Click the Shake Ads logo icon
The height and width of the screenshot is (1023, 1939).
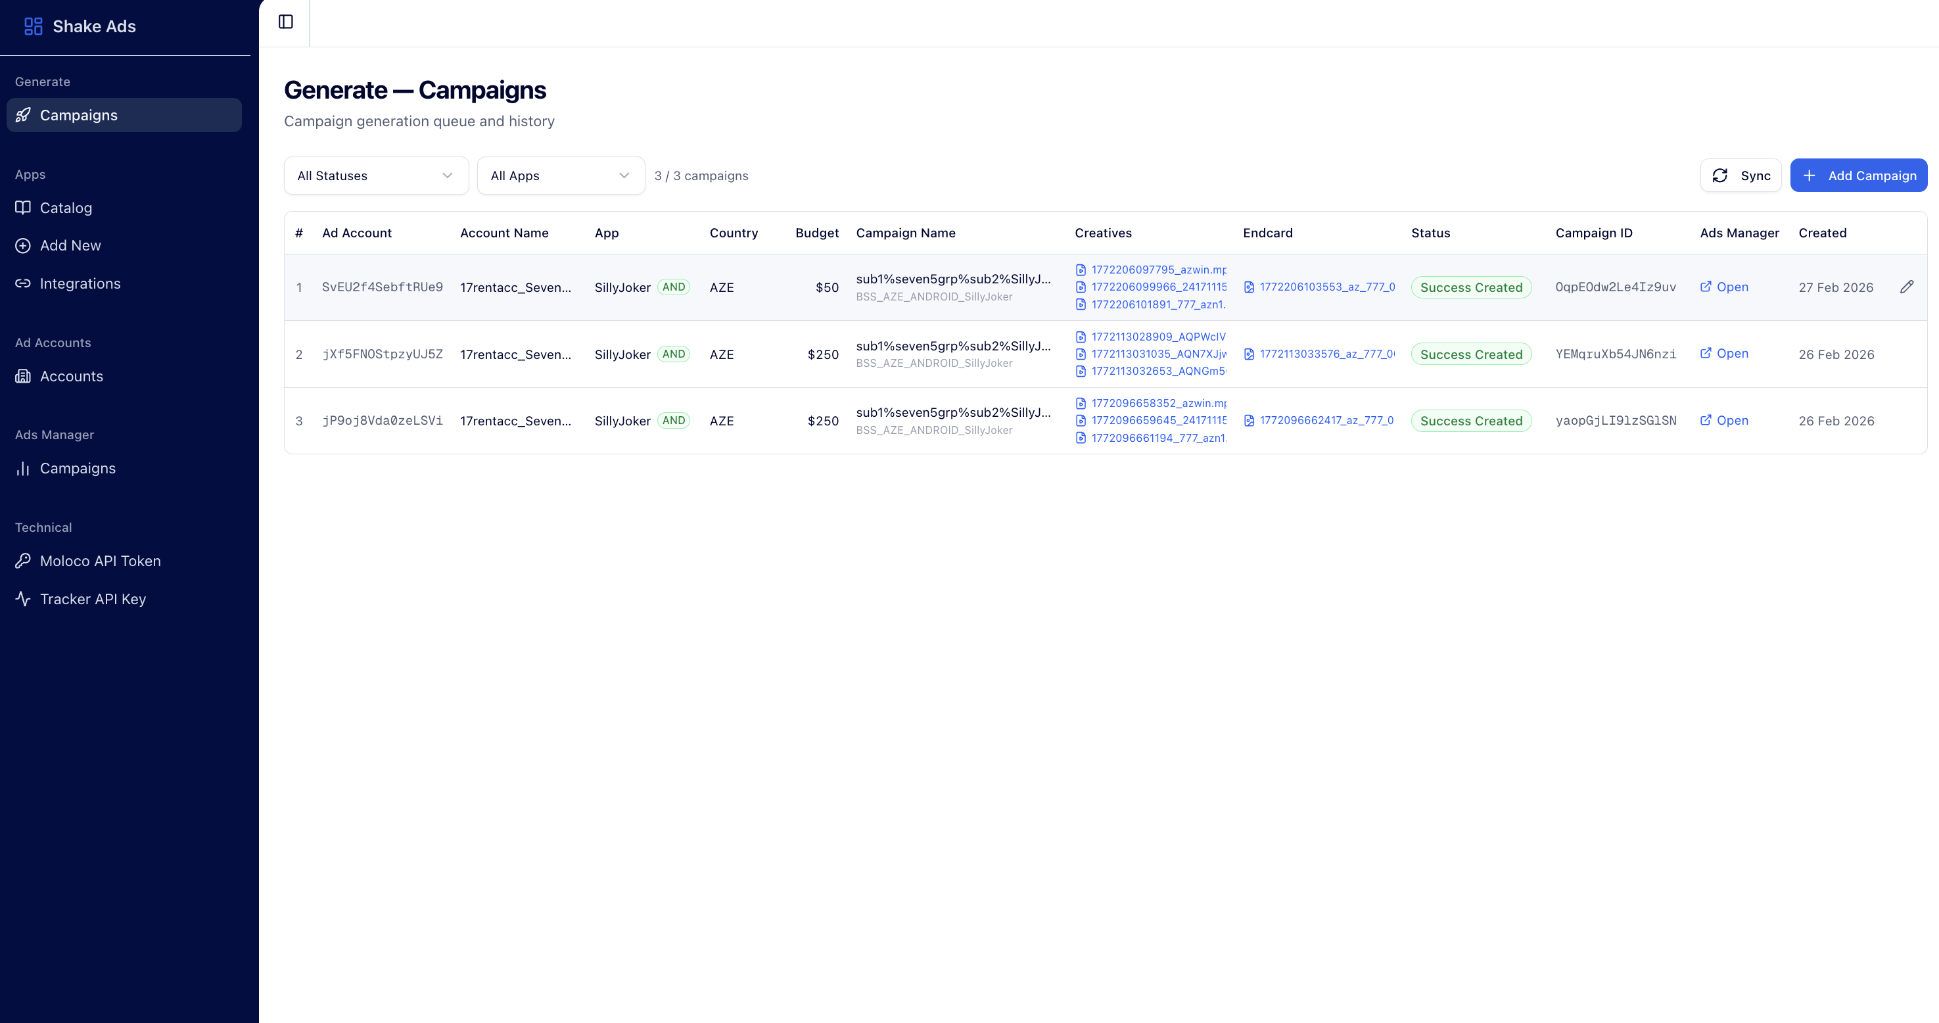(33, 26)
